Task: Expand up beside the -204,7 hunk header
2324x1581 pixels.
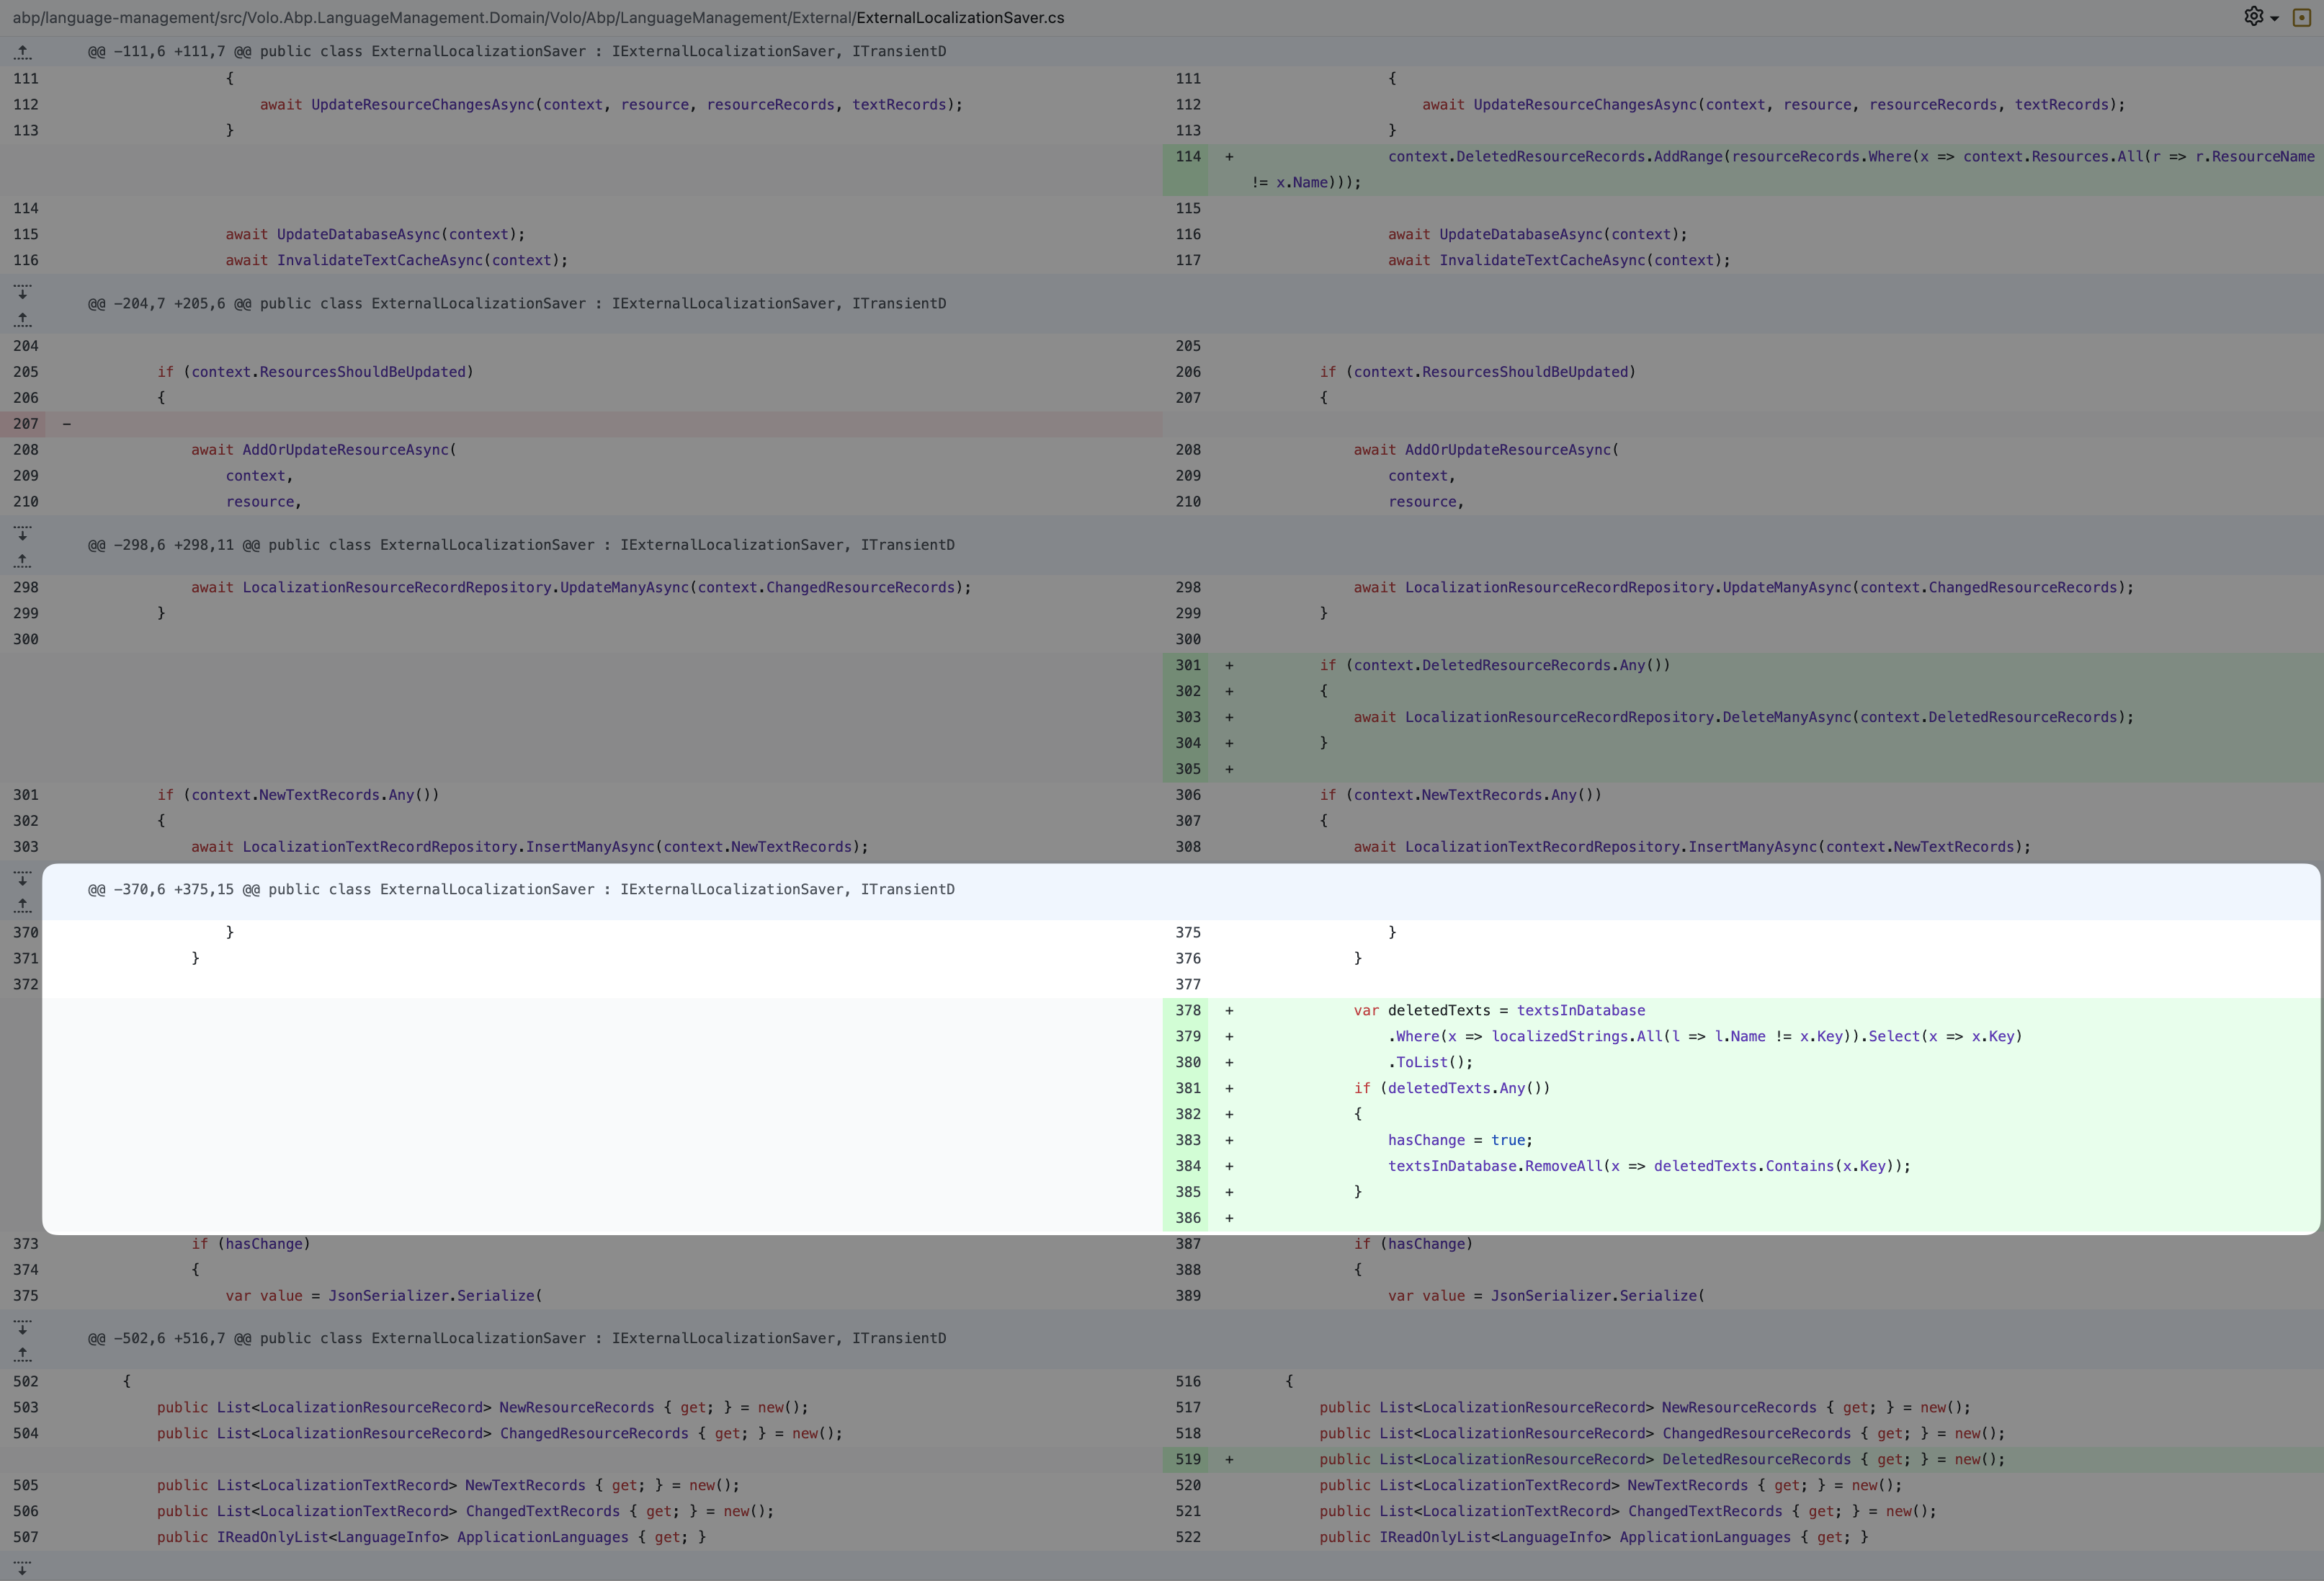Action: 23,319
